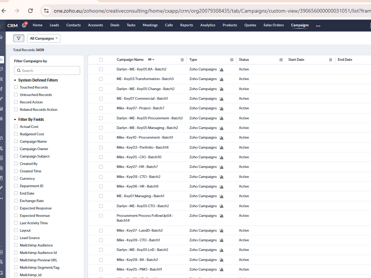The height and width of the screenshot is (278, 371).
Task: Click the filter funnel button
Action: [x=19, y=38]
